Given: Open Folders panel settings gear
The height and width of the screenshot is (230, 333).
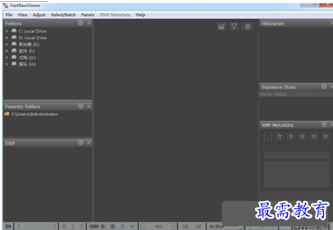Looking at the screenshot, I should tap(80, 23).
